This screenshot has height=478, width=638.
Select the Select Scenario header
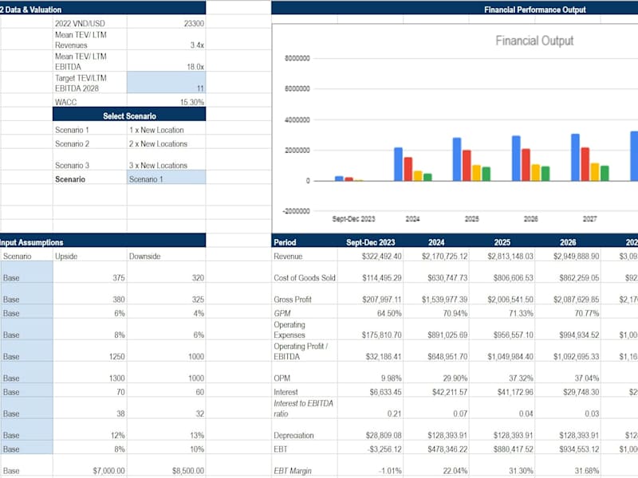click(x=129, y=116)
